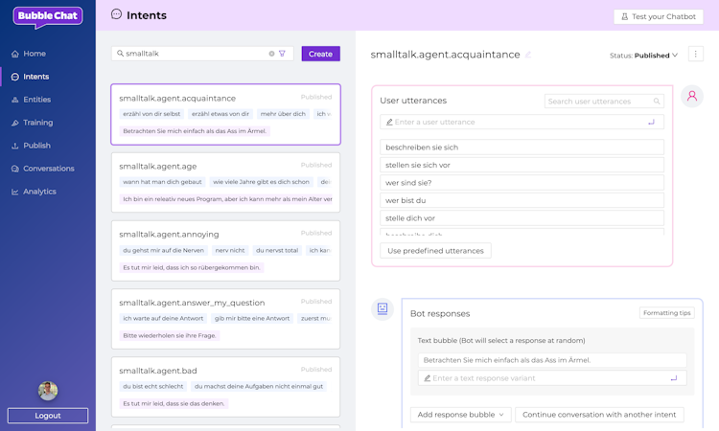Open the Status: Published dropdown
The width and height of the screenshot is (719, 431).
(x=644, y=56)
